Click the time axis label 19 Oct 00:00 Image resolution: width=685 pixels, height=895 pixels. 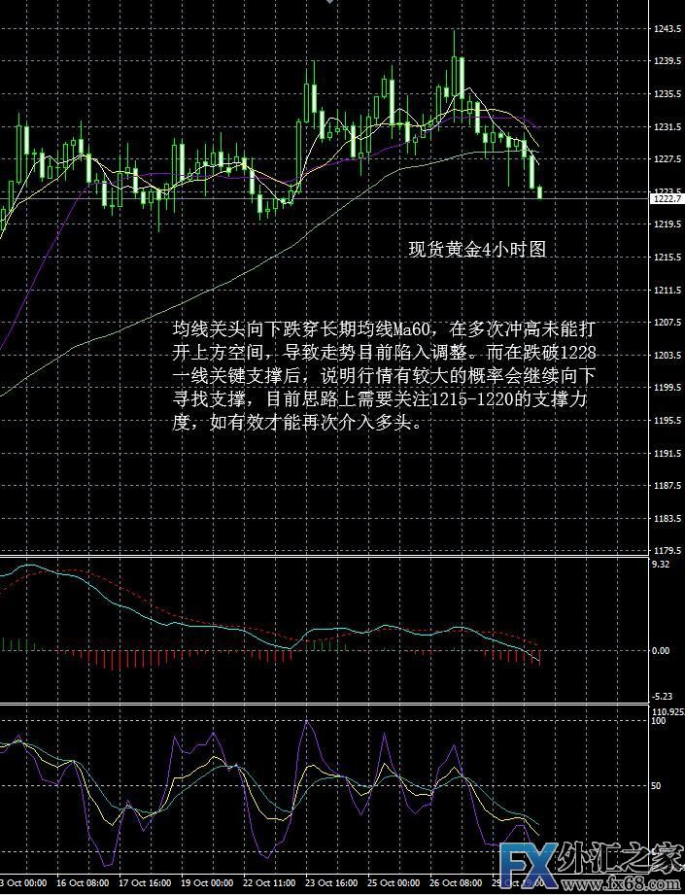click(207, 883)
